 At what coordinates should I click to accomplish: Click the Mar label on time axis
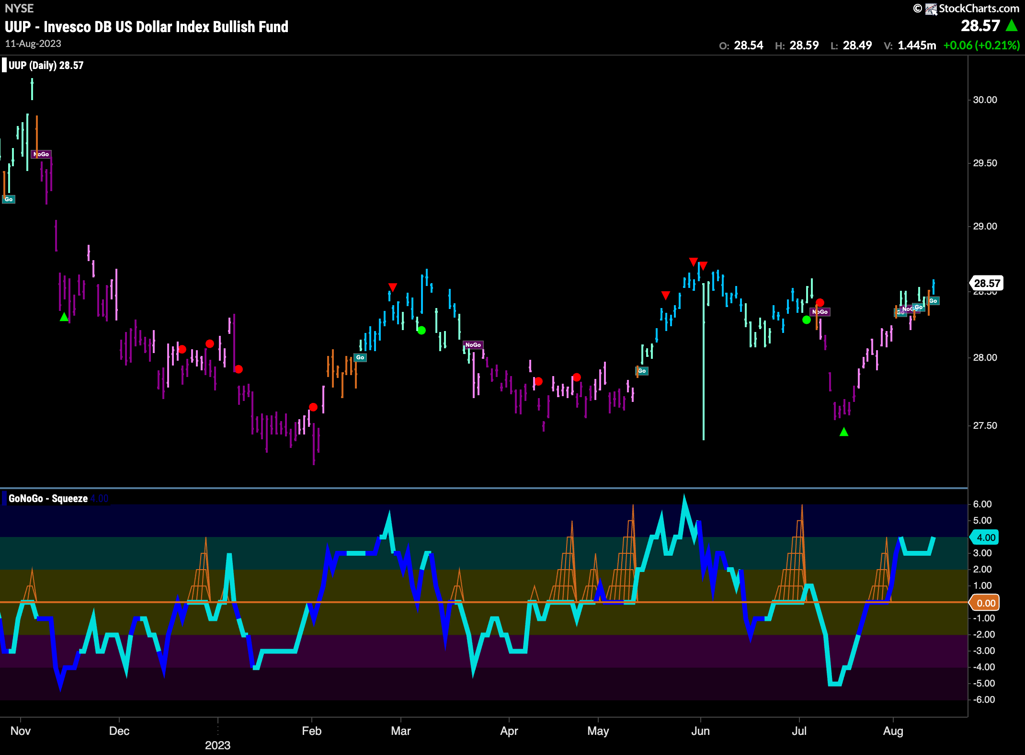401,731
